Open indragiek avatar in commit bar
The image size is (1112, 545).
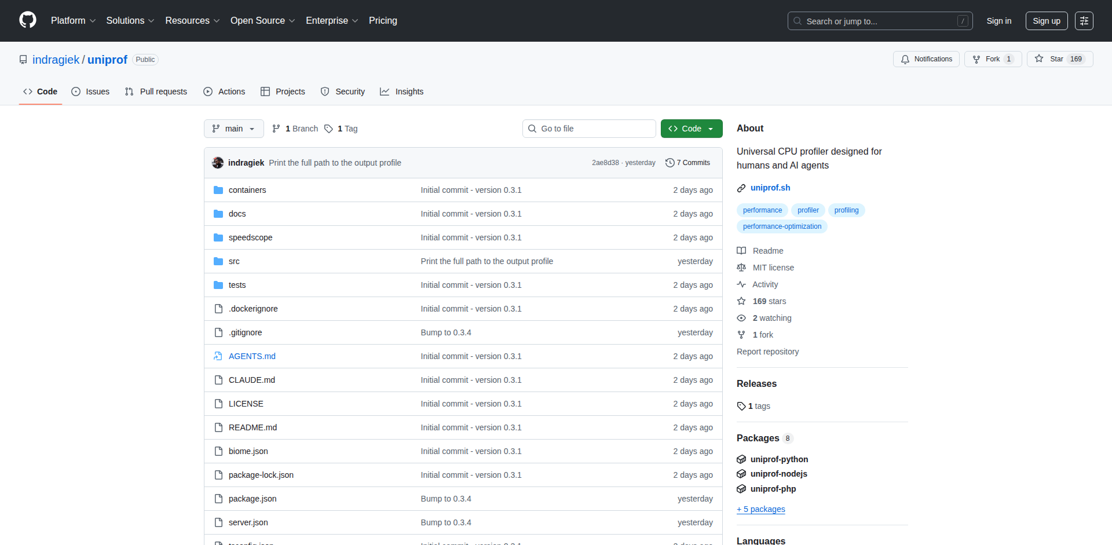(x=218, y=163)
